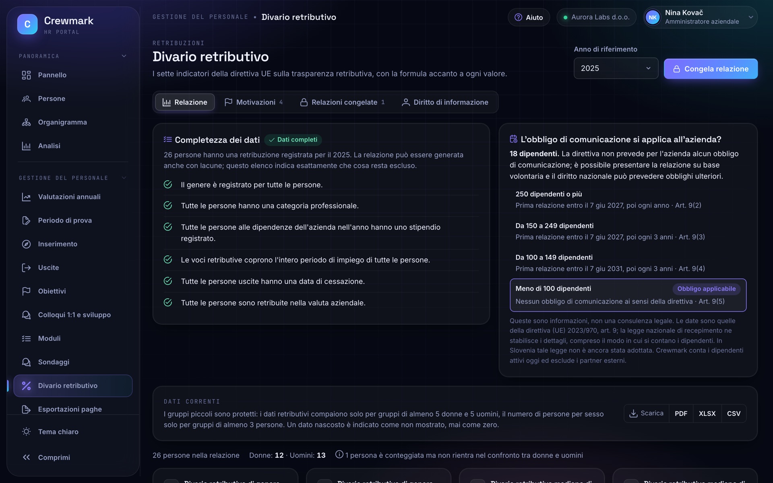
Task: Click GESTIONE DEL PERSONALE breadcrumb
Action: [x=200, y=17]
